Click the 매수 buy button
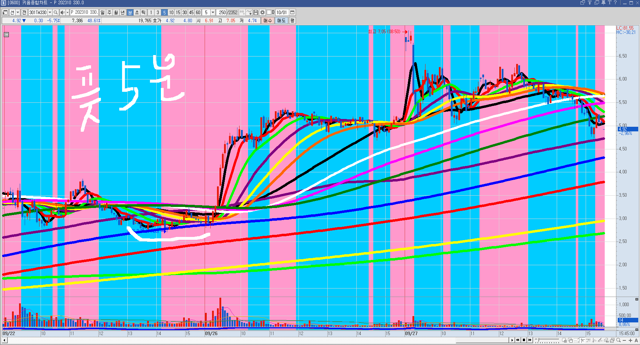The height and width of the screenshot is (345, 640). (268, 20)
